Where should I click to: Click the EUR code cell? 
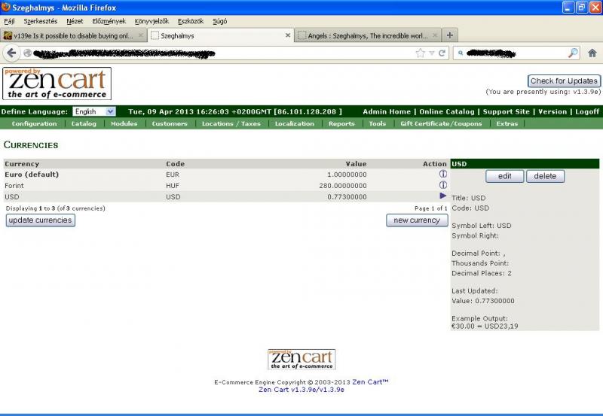point(173,175)
